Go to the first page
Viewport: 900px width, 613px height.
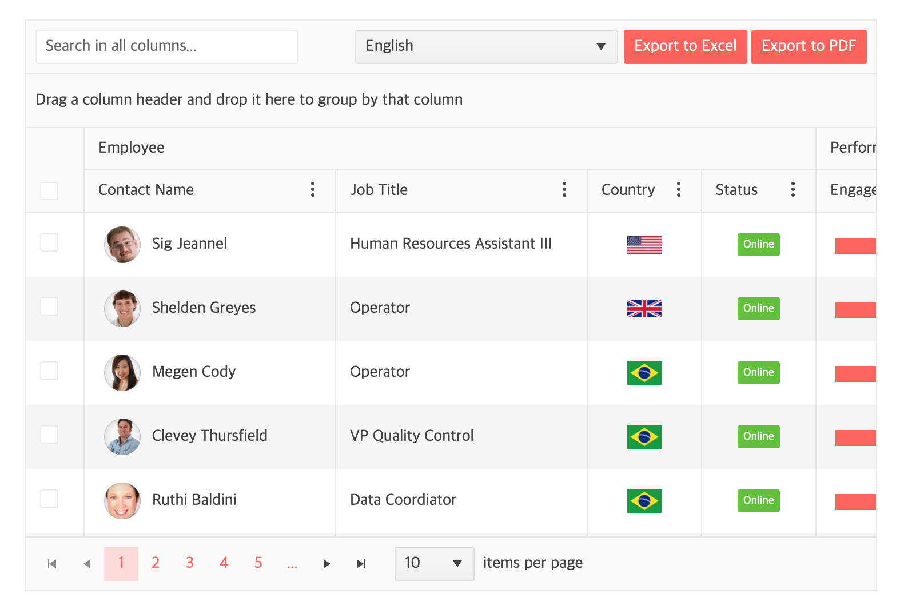pos(52,564)
